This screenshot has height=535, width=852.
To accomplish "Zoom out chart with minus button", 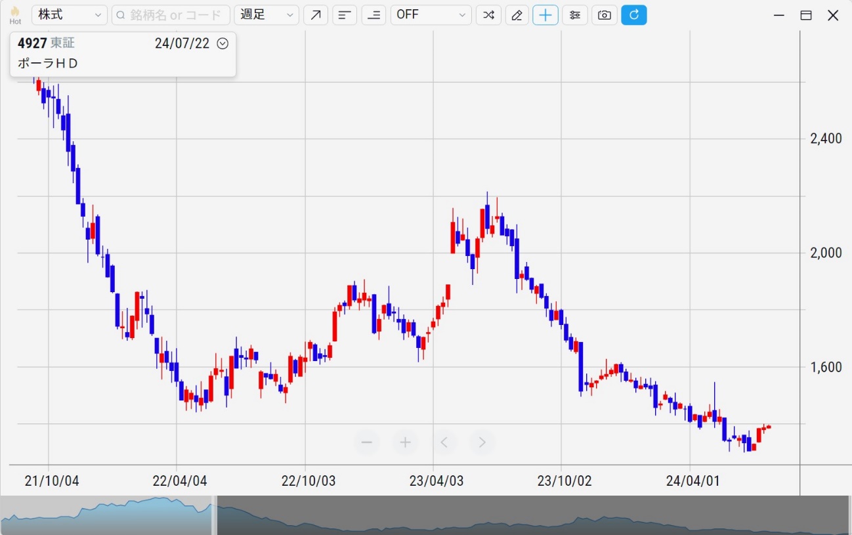I will pyautogui.click(x=367, y=442).
